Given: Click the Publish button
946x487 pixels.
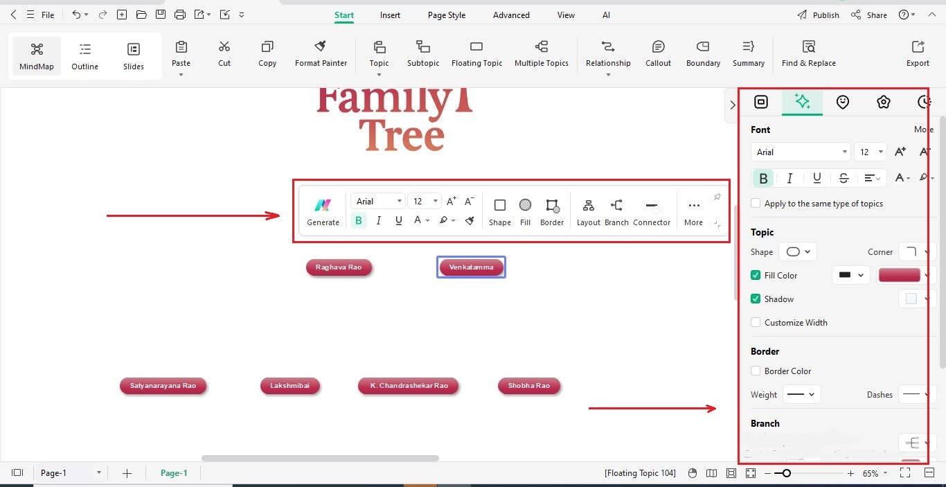Looking at the screenshot, I should [x=825, y=14].
